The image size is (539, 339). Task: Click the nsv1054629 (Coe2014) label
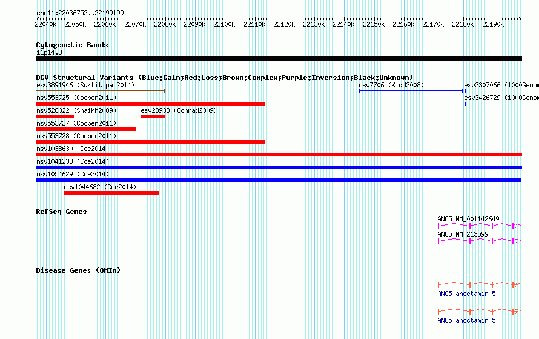point(73,174)
